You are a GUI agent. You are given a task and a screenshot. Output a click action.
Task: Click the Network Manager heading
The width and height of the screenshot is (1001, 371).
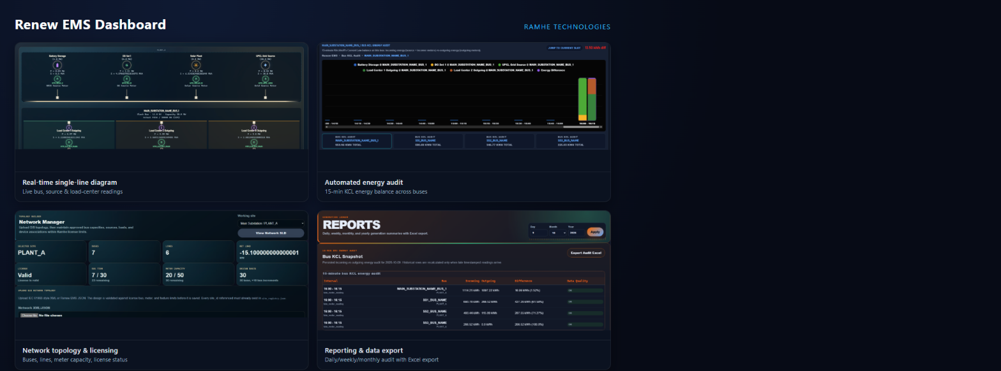[42, 222]
